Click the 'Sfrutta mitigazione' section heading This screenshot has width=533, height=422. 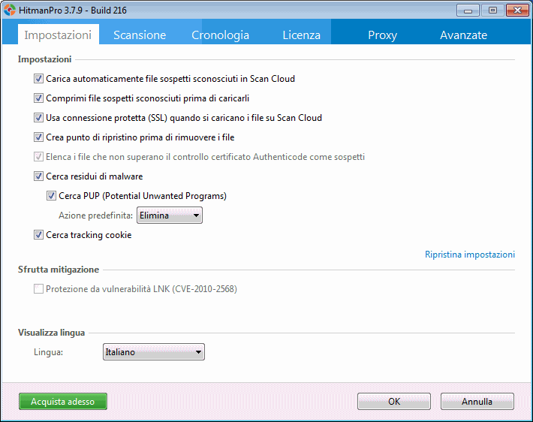tap(59, 270)
